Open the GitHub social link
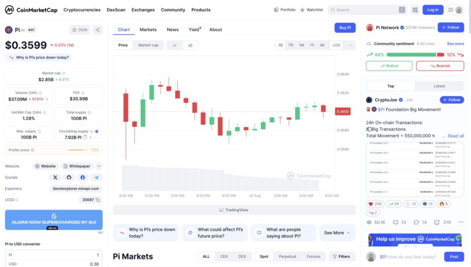This screenshot has width=471, height=267. click(x=69, y=177)
